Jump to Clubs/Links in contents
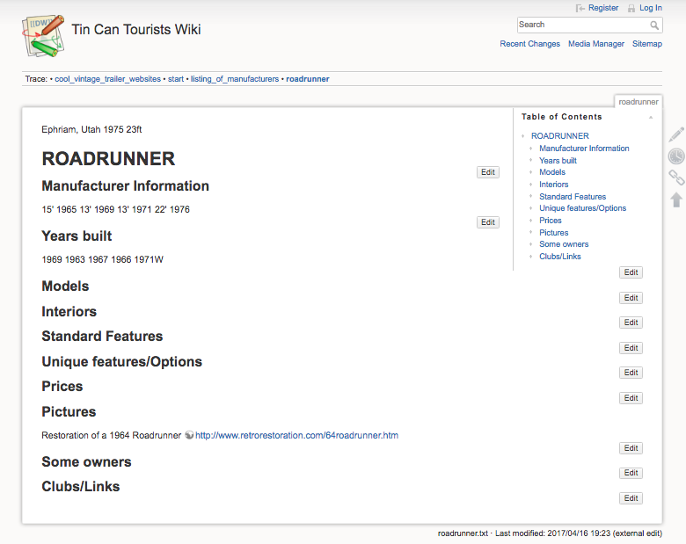Viewport: 686px width, 544px height. (x=560, y=257)
